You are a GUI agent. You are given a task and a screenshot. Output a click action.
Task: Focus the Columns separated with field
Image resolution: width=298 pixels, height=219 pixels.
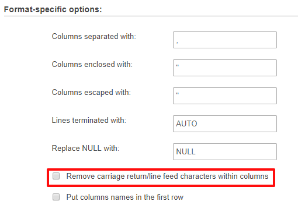[225, 40]
